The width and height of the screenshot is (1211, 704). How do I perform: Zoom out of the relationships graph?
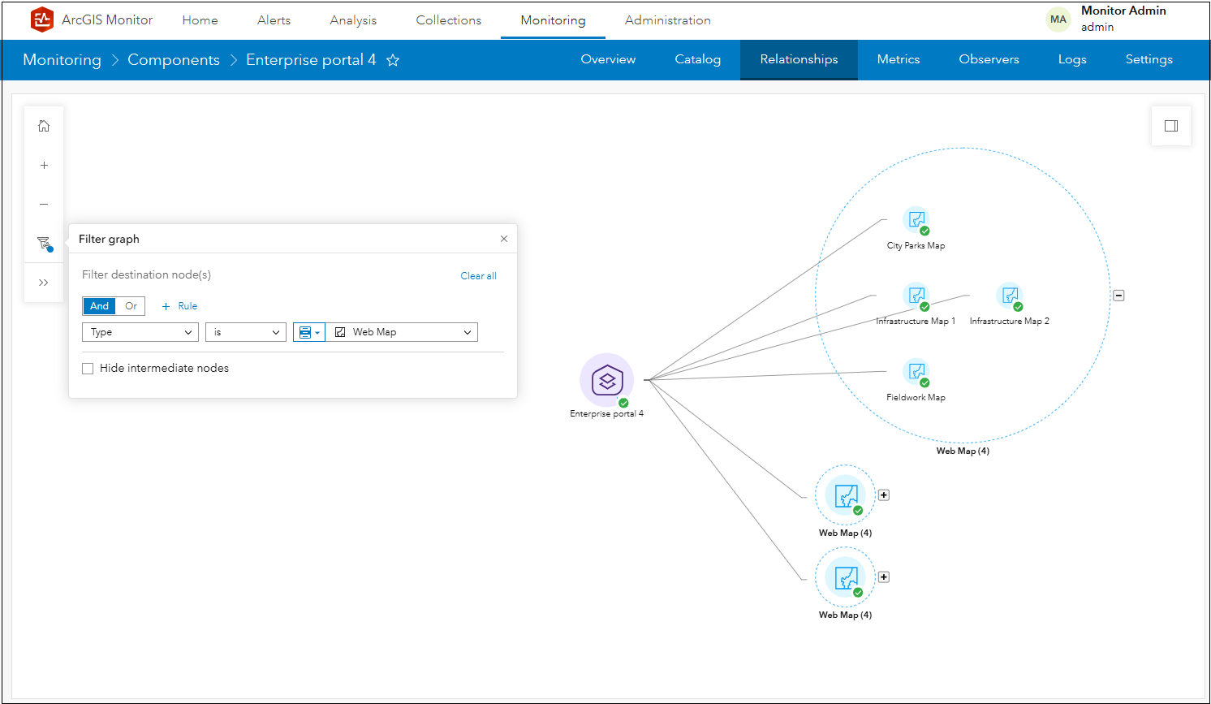tap(44, 204)
